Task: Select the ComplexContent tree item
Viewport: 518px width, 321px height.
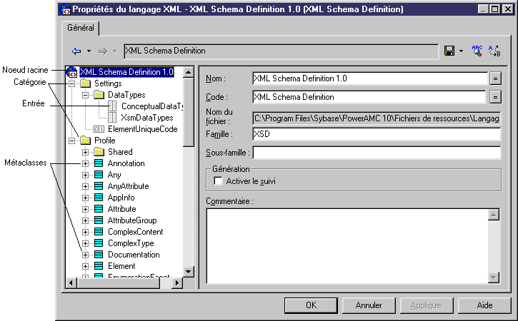Action: pyautogui.click(x=136, y=232)
